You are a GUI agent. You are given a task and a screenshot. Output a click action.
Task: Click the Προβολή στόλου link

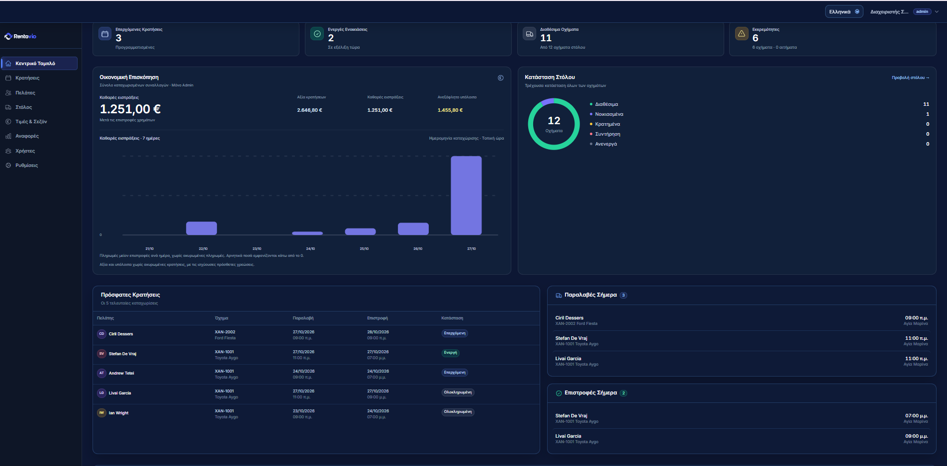[x=910, y=78]
